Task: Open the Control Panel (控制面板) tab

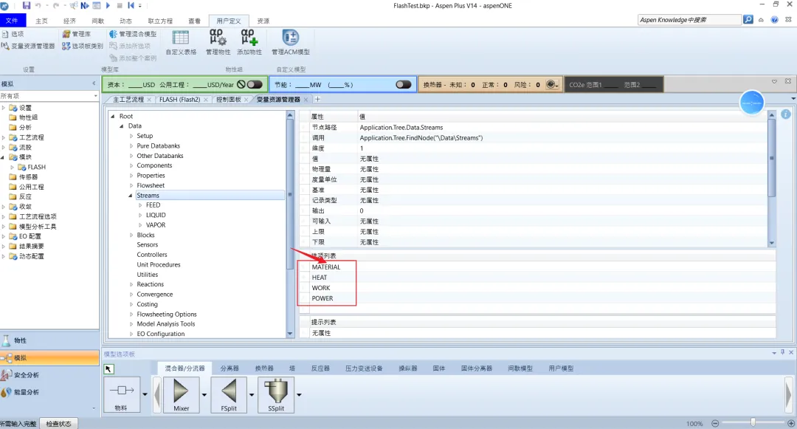Action: tap(229, 100)
